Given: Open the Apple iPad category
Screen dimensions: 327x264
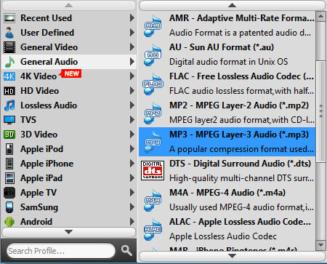Looking at the screenshot, I should click(69, 178).
